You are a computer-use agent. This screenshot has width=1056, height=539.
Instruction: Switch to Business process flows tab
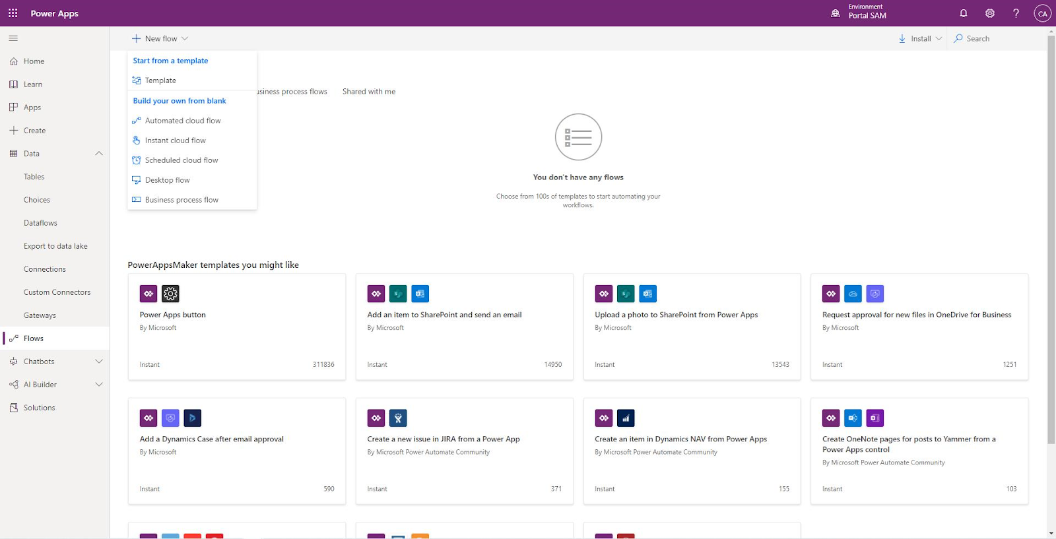(292, 92)
